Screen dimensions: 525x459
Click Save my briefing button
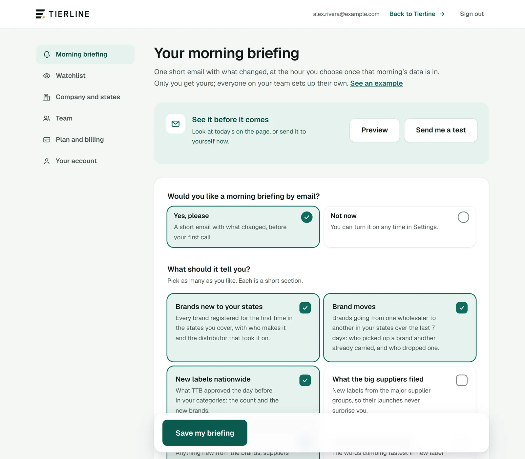(205, 433)
